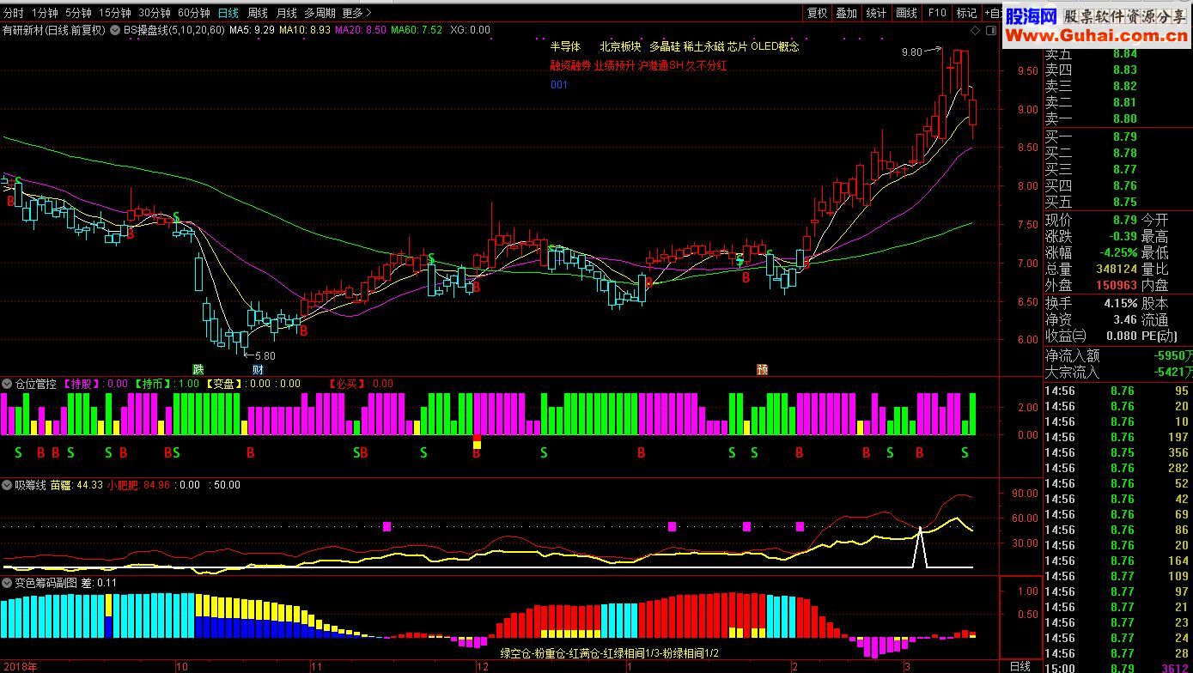
Task: Click the 多晶硅 concept tag
Action: click(x=664, y=46)
